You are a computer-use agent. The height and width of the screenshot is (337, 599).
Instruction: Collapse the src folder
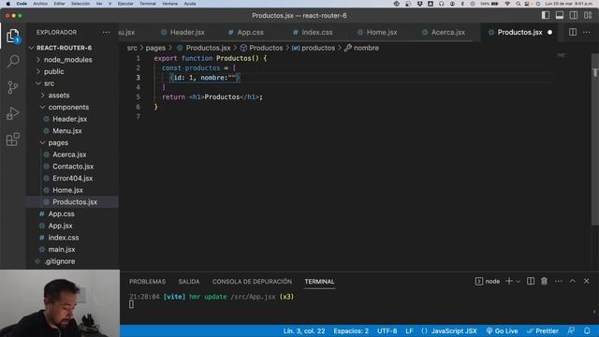tap(49, 83)
